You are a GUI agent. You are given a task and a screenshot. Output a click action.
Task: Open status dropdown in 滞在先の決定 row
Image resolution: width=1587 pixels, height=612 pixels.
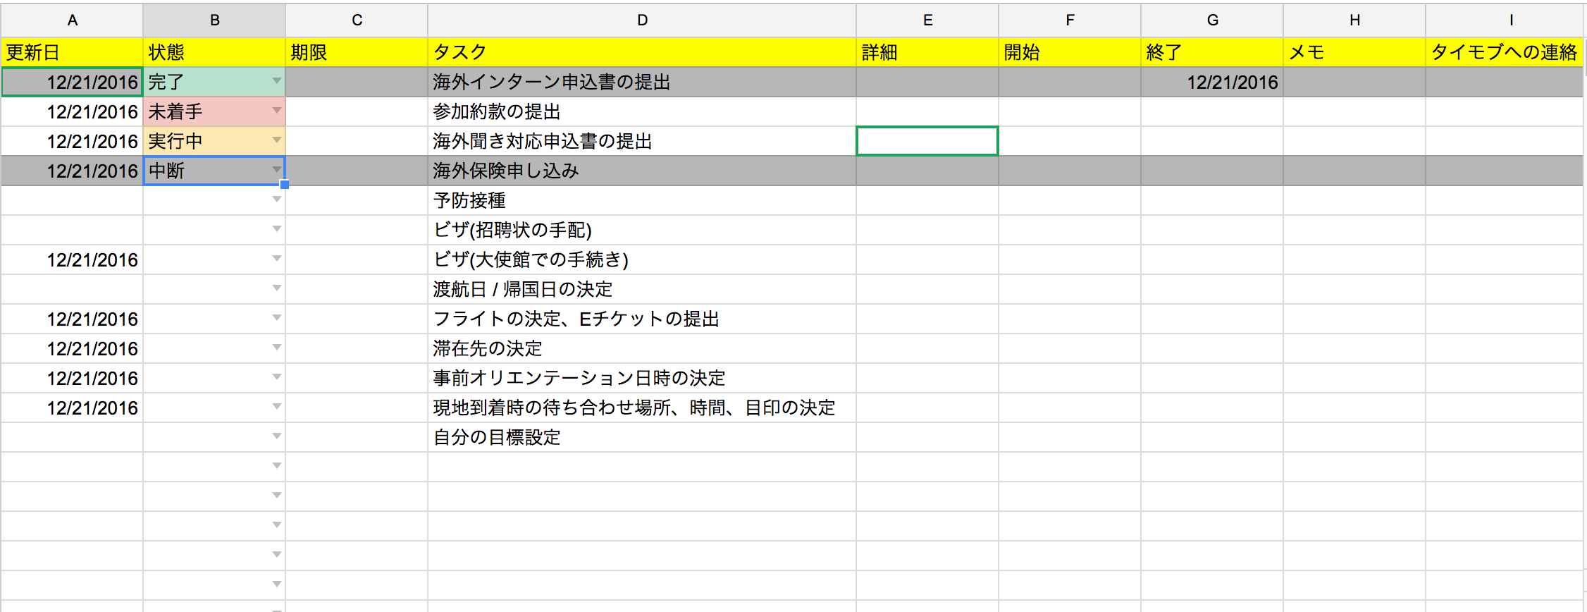click(x=277, y=348)
